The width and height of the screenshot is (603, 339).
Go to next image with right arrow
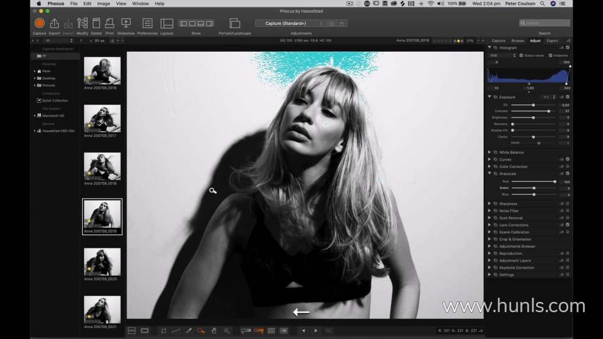[x=316, y=330]
